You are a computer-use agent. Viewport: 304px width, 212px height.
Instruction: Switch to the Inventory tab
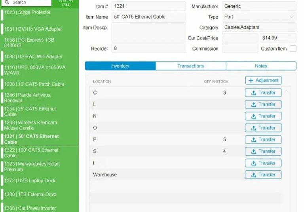click(120, 66)
